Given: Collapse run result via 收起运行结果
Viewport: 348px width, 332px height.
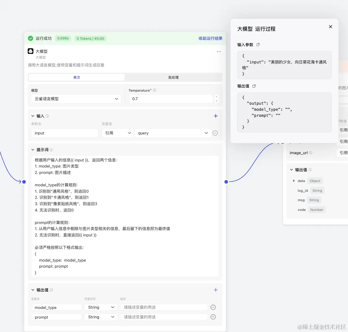Looking at the screenshot, I should click(x=210, y=38).
